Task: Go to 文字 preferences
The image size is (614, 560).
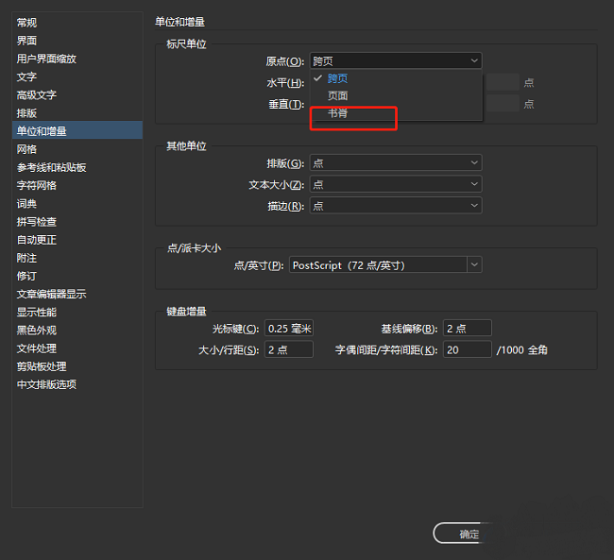Action: pos(77,76)
